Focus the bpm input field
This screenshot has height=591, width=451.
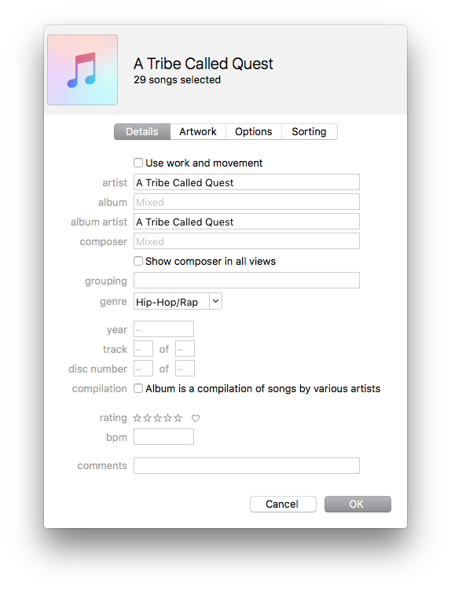pos(163,436)
